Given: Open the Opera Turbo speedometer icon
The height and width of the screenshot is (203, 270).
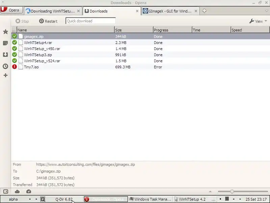Looking at the screenshot, I should (29, 191).
